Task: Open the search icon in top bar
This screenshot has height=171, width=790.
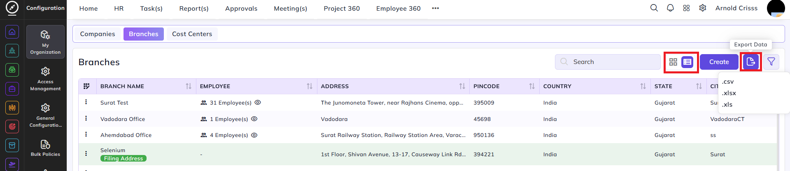Action: click(654, 8)
